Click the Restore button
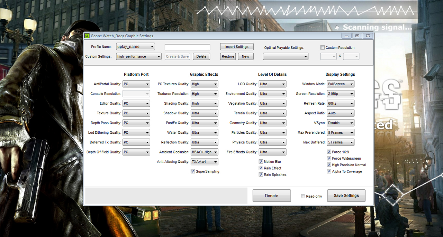Viewport: 443px width, 237px height. [x=228, y=56]
